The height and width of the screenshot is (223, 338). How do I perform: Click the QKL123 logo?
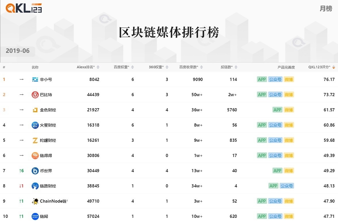point(24,8)
